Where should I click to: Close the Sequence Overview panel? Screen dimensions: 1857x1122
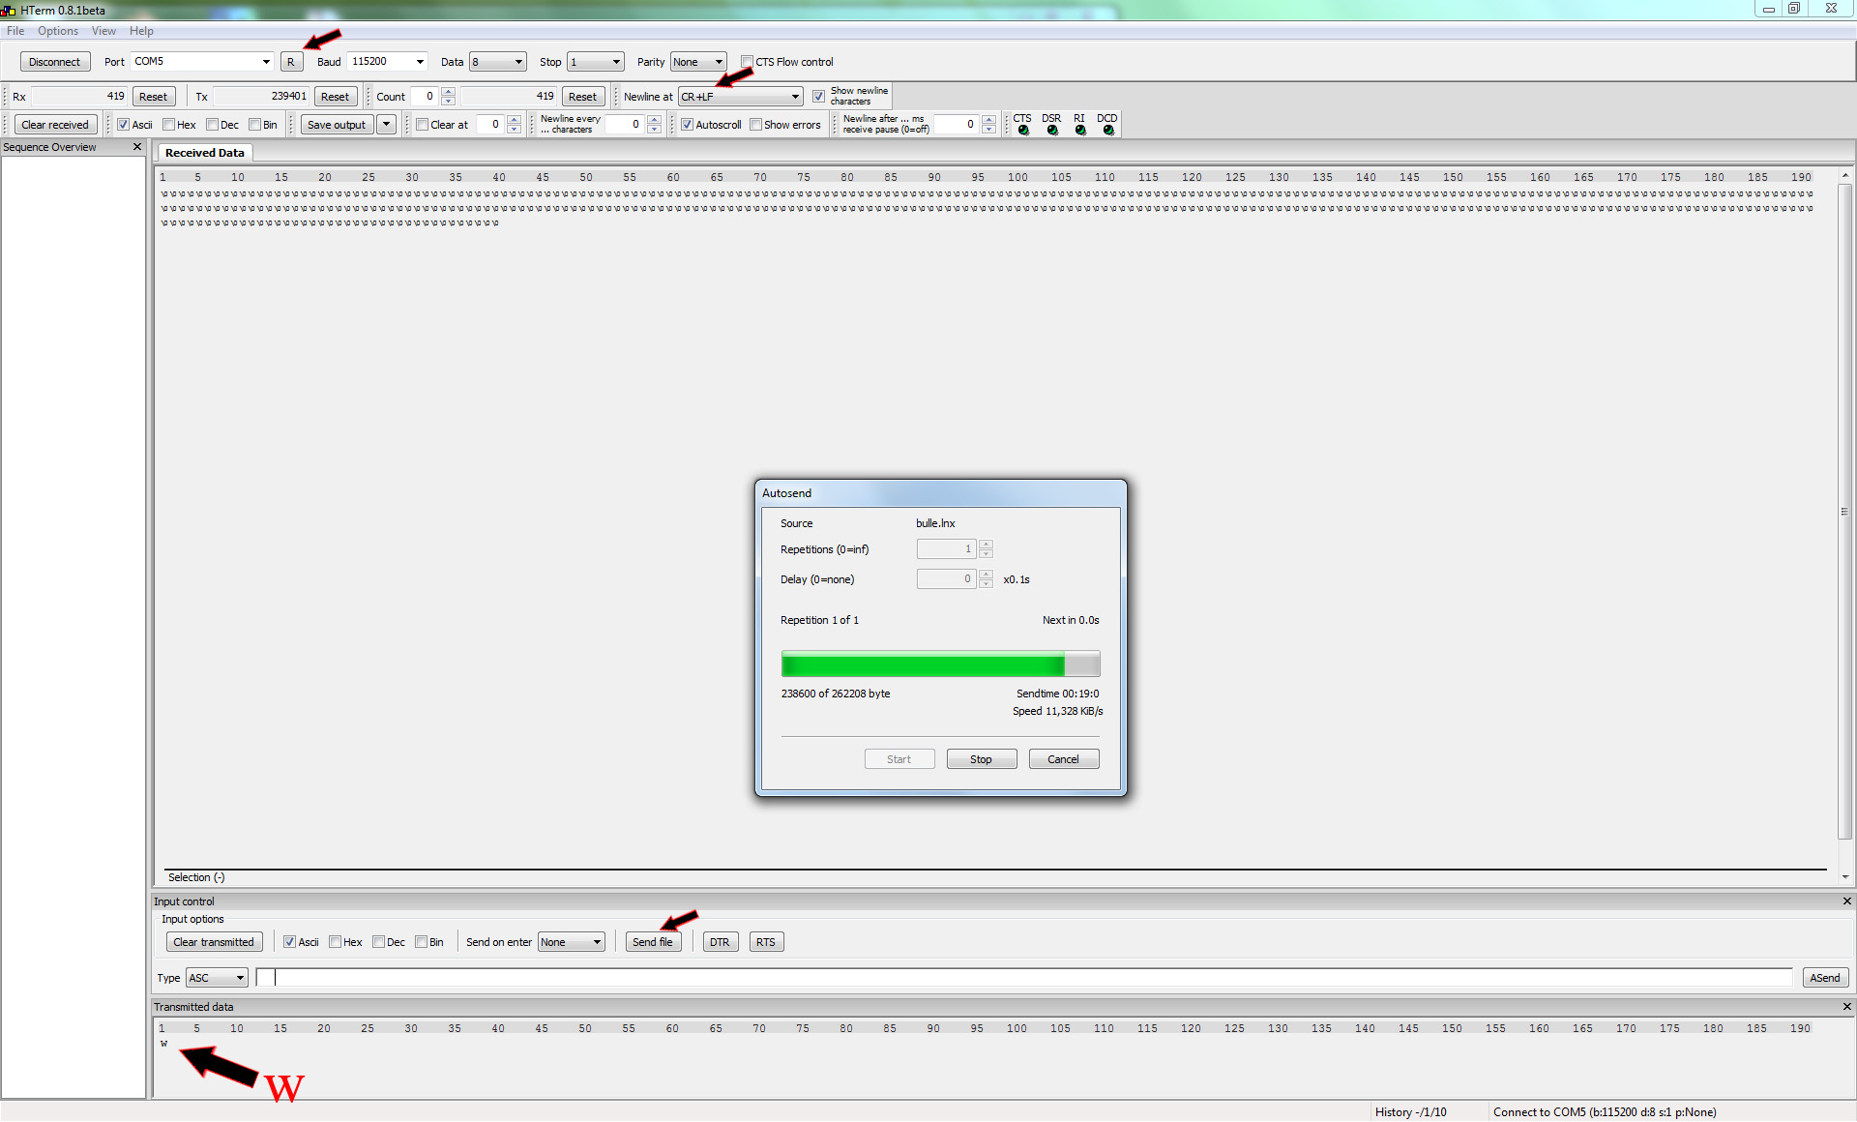137,147
